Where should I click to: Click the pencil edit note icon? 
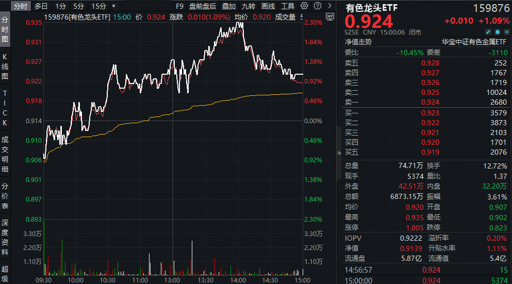[x=488, y=32]
